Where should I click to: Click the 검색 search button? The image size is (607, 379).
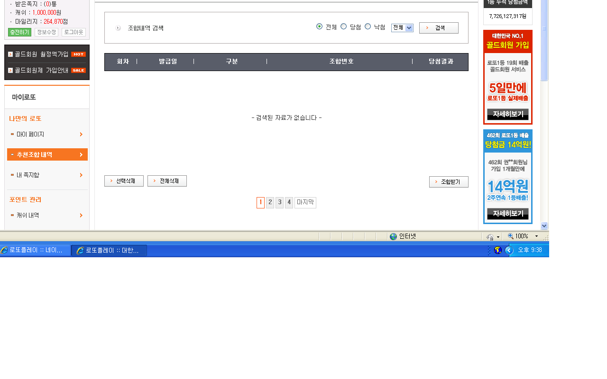439,28
